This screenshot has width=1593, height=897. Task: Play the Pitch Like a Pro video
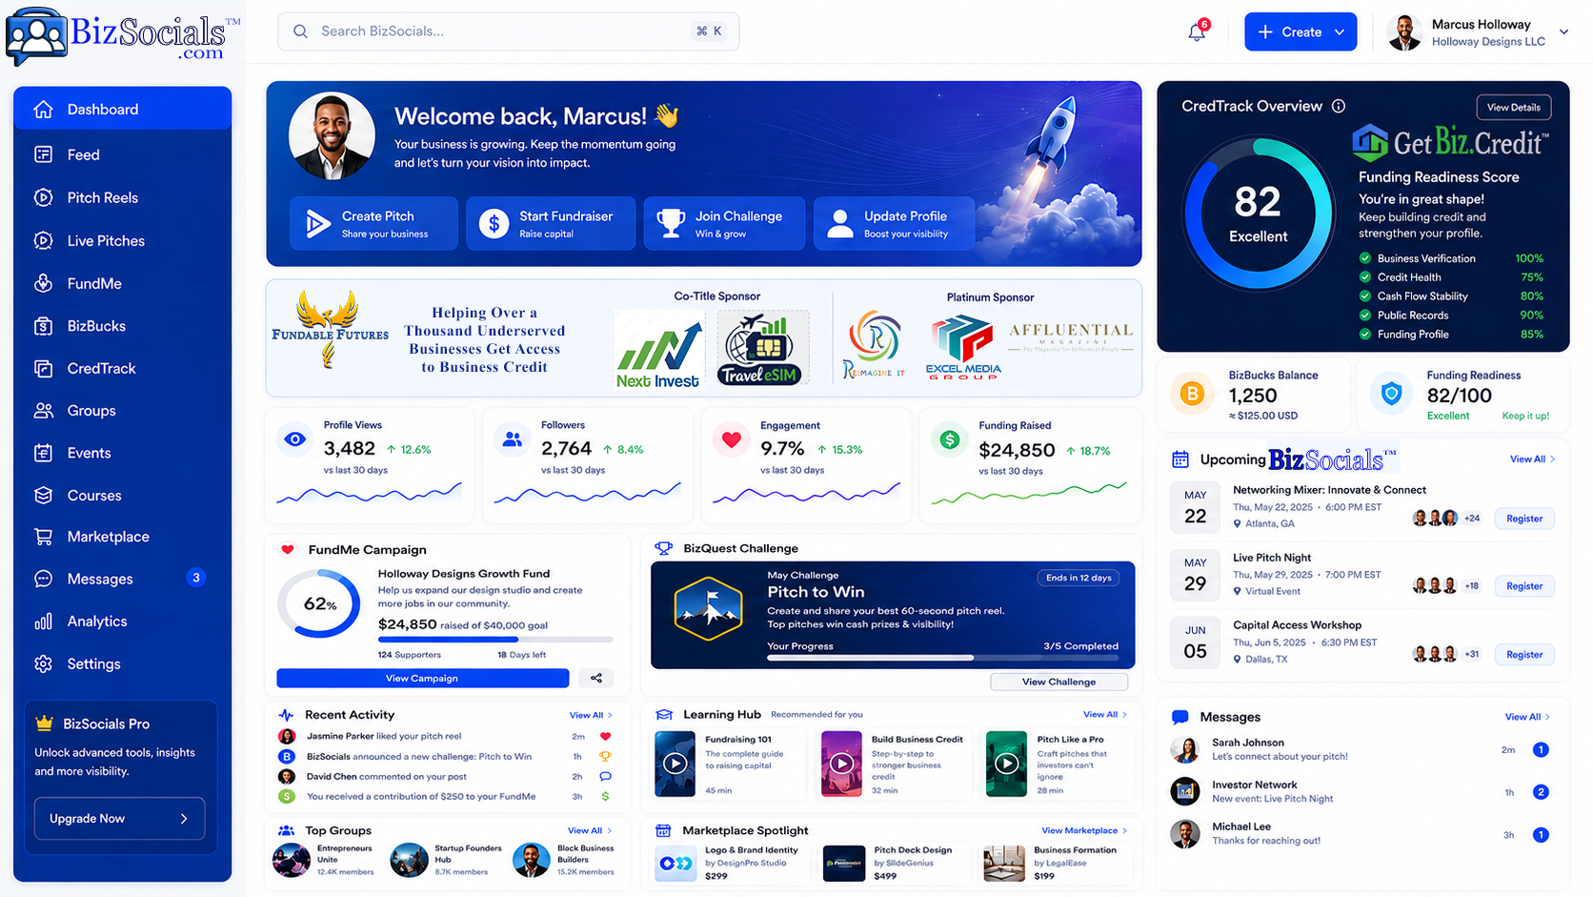pos(1006,764)
